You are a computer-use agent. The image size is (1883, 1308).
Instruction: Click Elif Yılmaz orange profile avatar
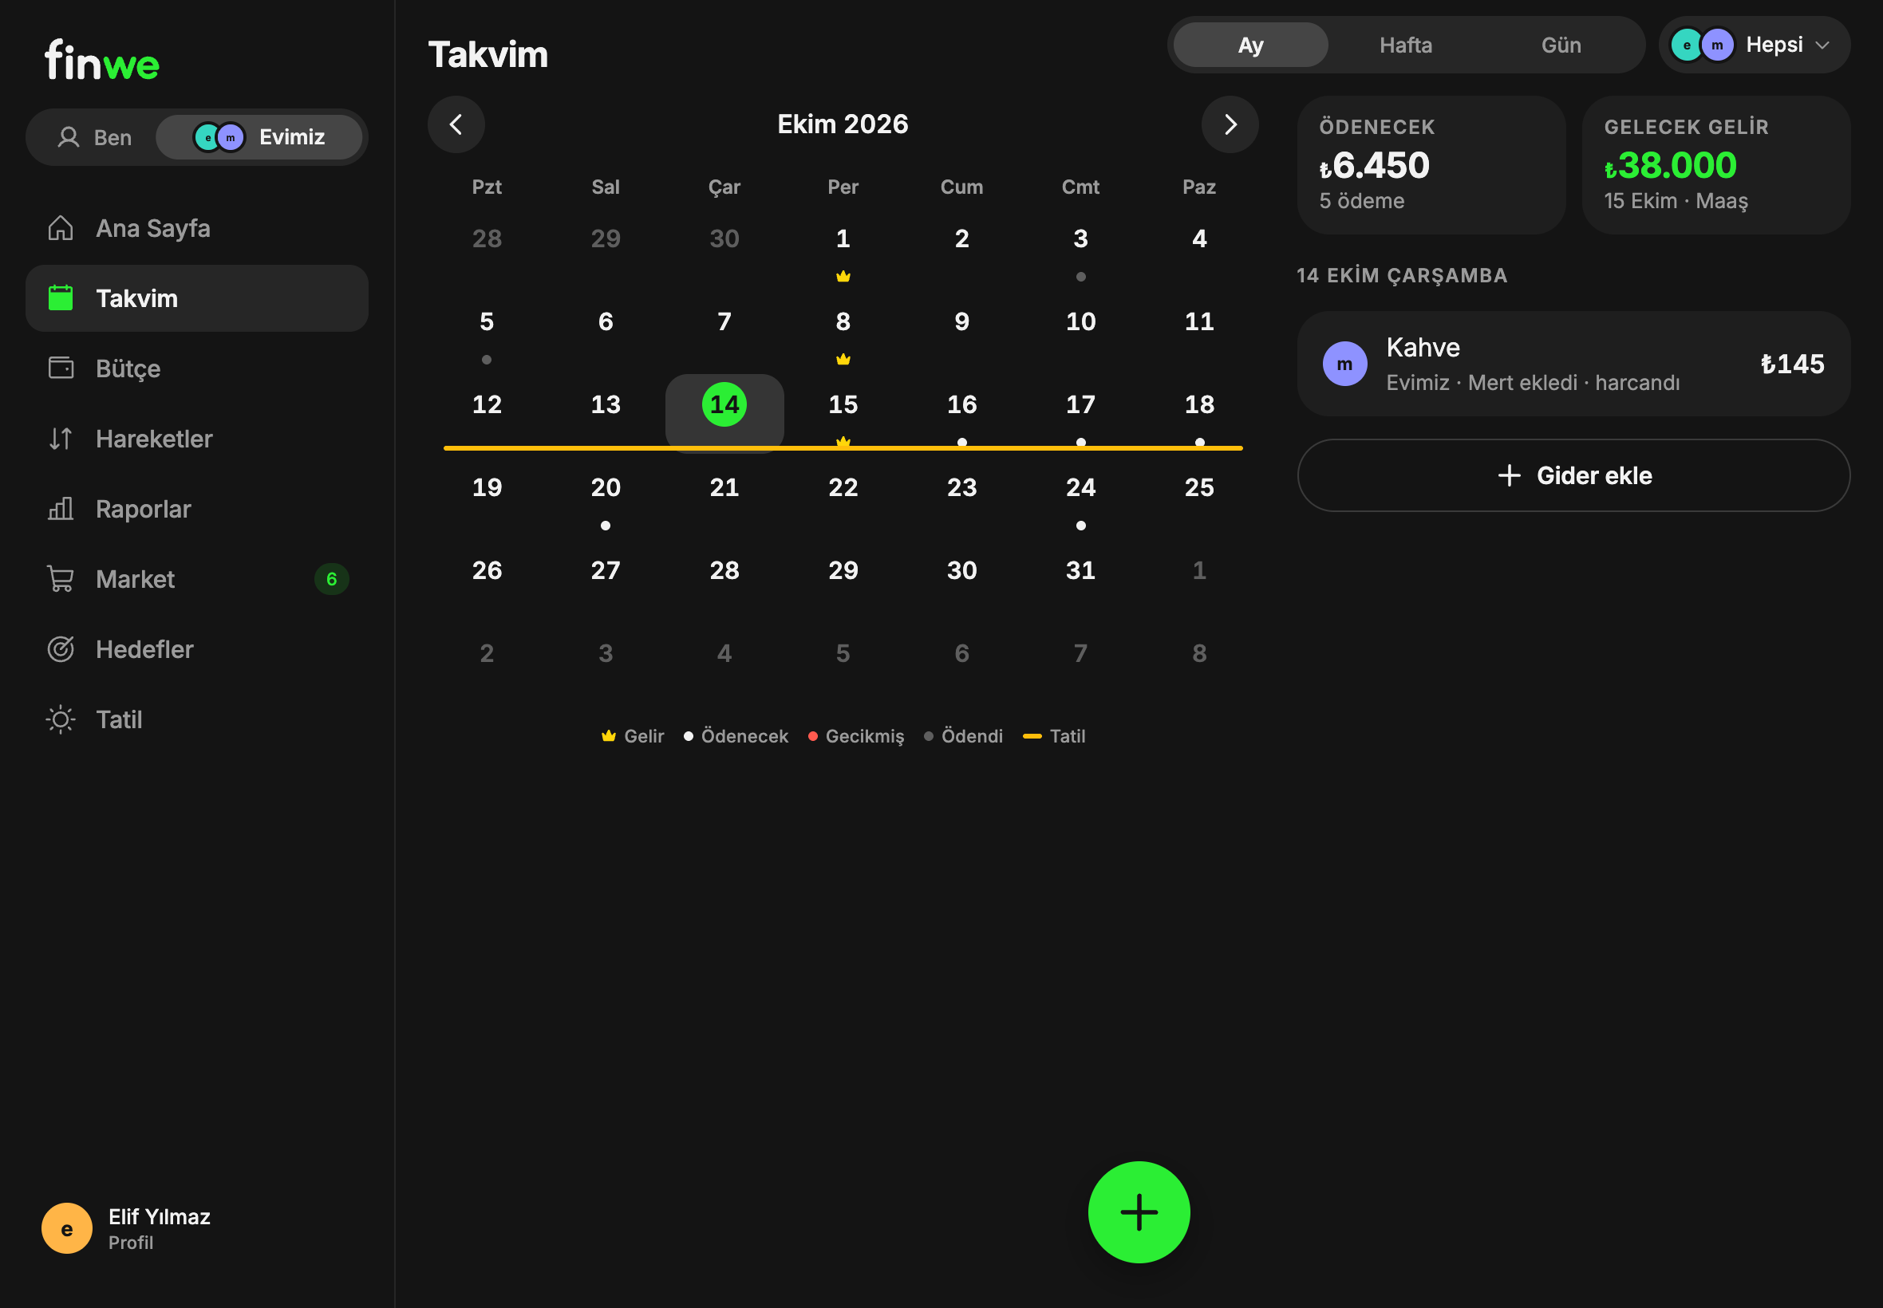pyautogui.click(x=67, y=1227)
